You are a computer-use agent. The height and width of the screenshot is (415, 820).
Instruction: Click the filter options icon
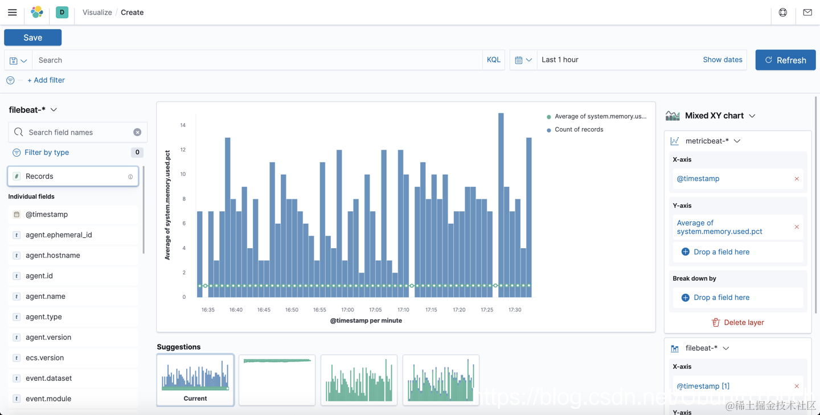pos(10,80)
